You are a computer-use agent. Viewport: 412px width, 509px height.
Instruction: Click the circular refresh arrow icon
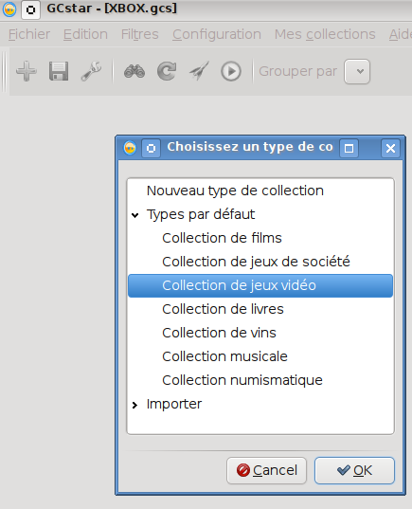167,71
